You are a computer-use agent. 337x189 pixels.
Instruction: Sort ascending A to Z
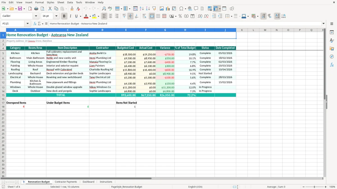(142, 9)
